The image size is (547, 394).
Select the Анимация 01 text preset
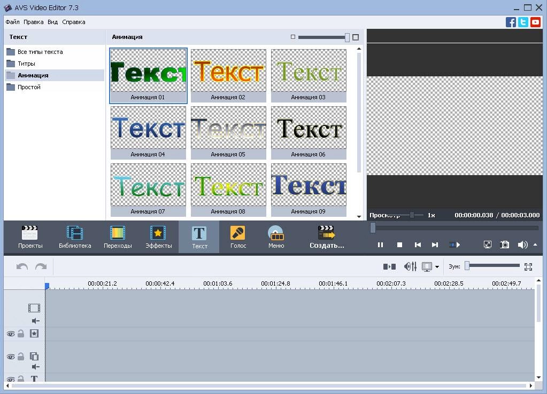click(148, 76)
